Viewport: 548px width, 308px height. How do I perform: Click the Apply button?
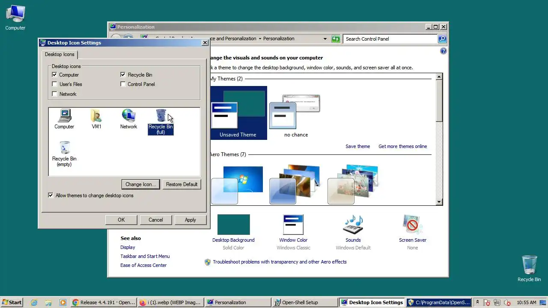[x=191, y=220]
